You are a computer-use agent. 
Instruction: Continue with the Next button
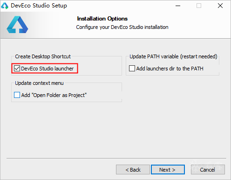(x=168, y=170)
